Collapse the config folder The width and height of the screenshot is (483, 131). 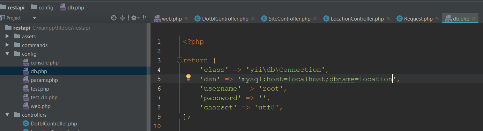(7, 54)
